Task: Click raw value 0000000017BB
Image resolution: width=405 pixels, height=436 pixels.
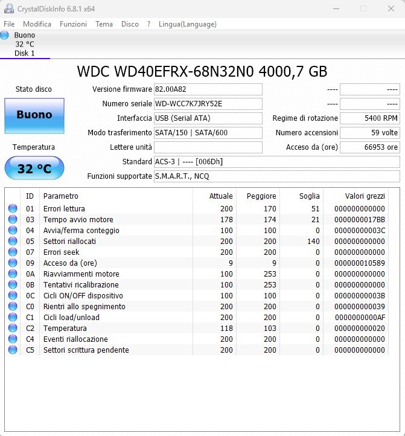Action: [359, 219]
